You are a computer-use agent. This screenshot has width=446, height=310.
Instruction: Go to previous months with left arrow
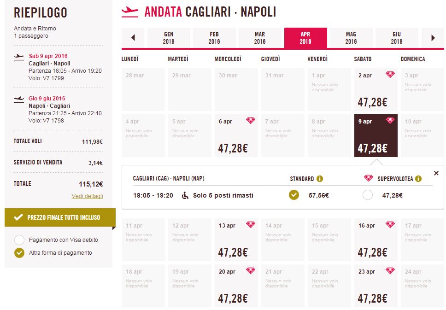click(x=133, y=38)
